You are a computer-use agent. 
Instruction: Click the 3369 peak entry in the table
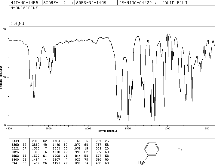[19, 145]
